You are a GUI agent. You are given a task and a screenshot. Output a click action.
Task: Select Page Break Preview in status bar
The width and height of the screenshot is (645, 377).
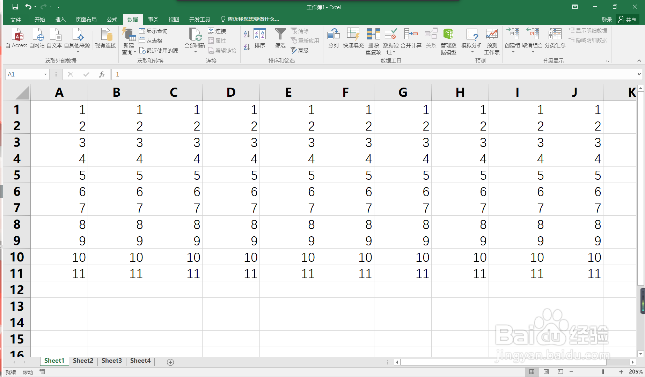click(x=560, y=372)
